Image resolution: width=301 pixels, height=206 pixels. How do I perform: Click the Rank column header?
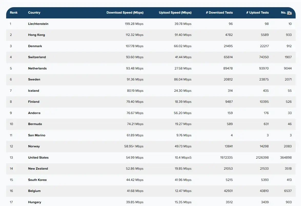tap(13, 13)
